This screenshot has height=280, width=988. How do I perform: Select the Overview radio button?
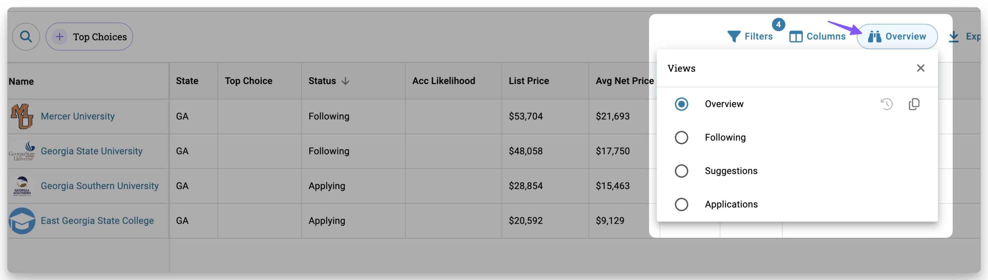(x=681, y=104)
